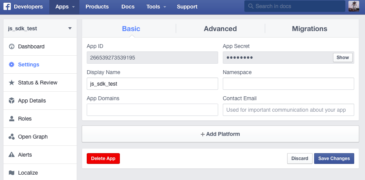Select Settings in the sidebar
The width and height of the screenshot is (365, 180).
[x=40, y=64]
